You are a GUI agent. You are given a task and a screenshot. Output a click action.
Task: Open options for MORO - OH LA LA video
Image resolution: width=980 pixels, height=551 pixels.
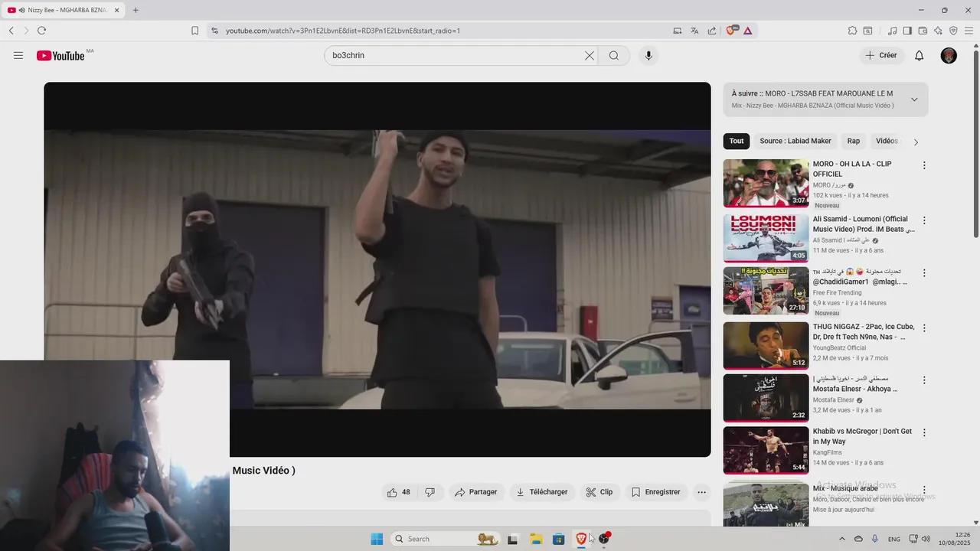click(924, 165)
